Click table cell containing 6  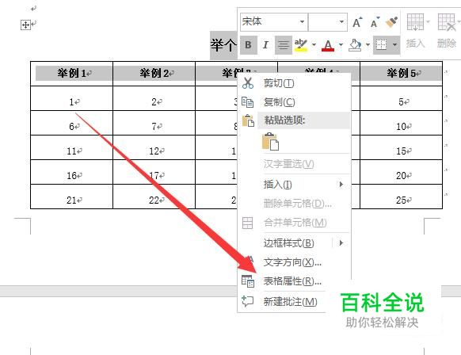(x=72, y=124)
